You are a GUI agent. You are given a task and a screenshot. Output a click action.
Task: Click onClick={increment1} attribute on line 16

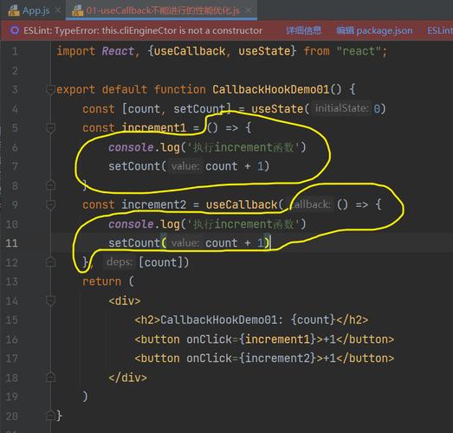coord(251,339)
